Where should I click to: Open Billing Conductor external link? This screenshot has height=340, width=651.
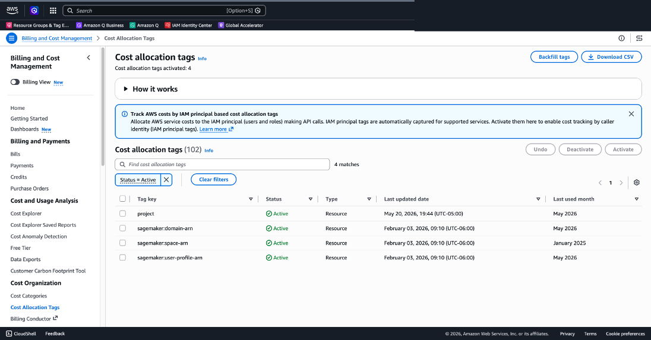[34, 319]
